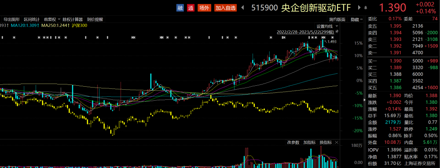Viewport: 440px width, 168px height.
Task: Switch to 简约版面 simple layout
Action: pyautogui.click(x=337, y=20)
